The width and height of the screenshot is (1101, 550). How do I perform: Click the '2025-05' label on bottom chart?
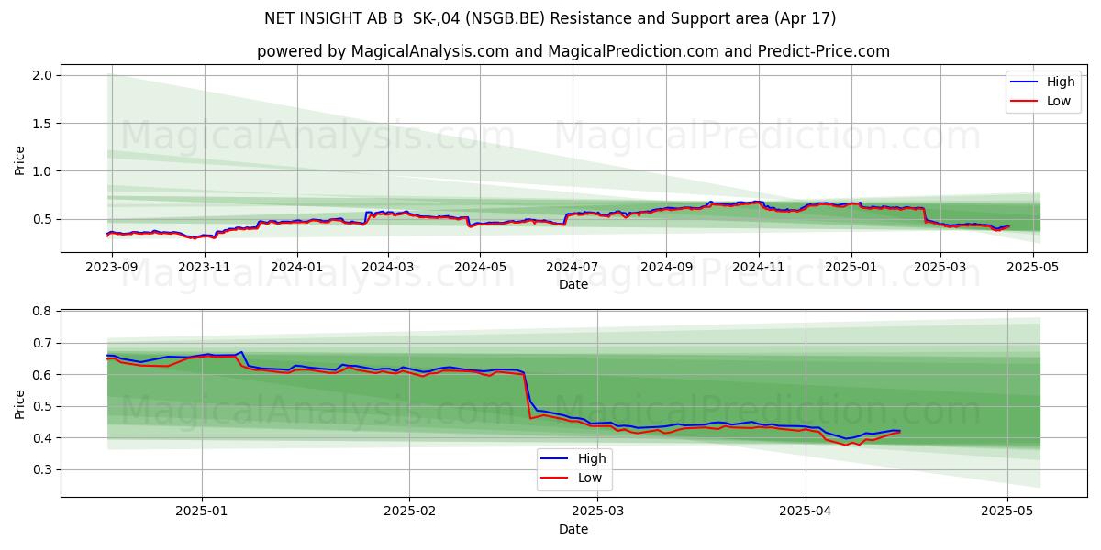(x=1007, y=513)
